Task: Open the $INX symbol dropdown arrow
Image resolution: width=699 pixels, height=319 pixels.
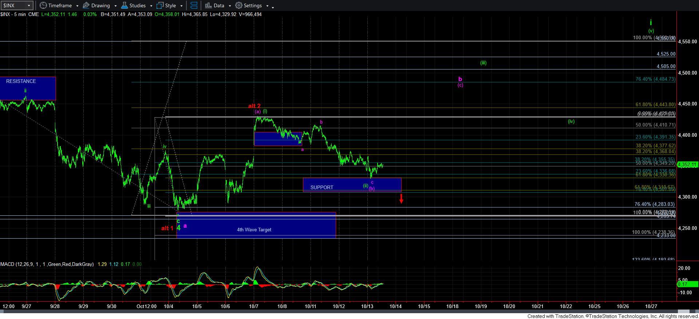Action: click(x=29, y=5)
